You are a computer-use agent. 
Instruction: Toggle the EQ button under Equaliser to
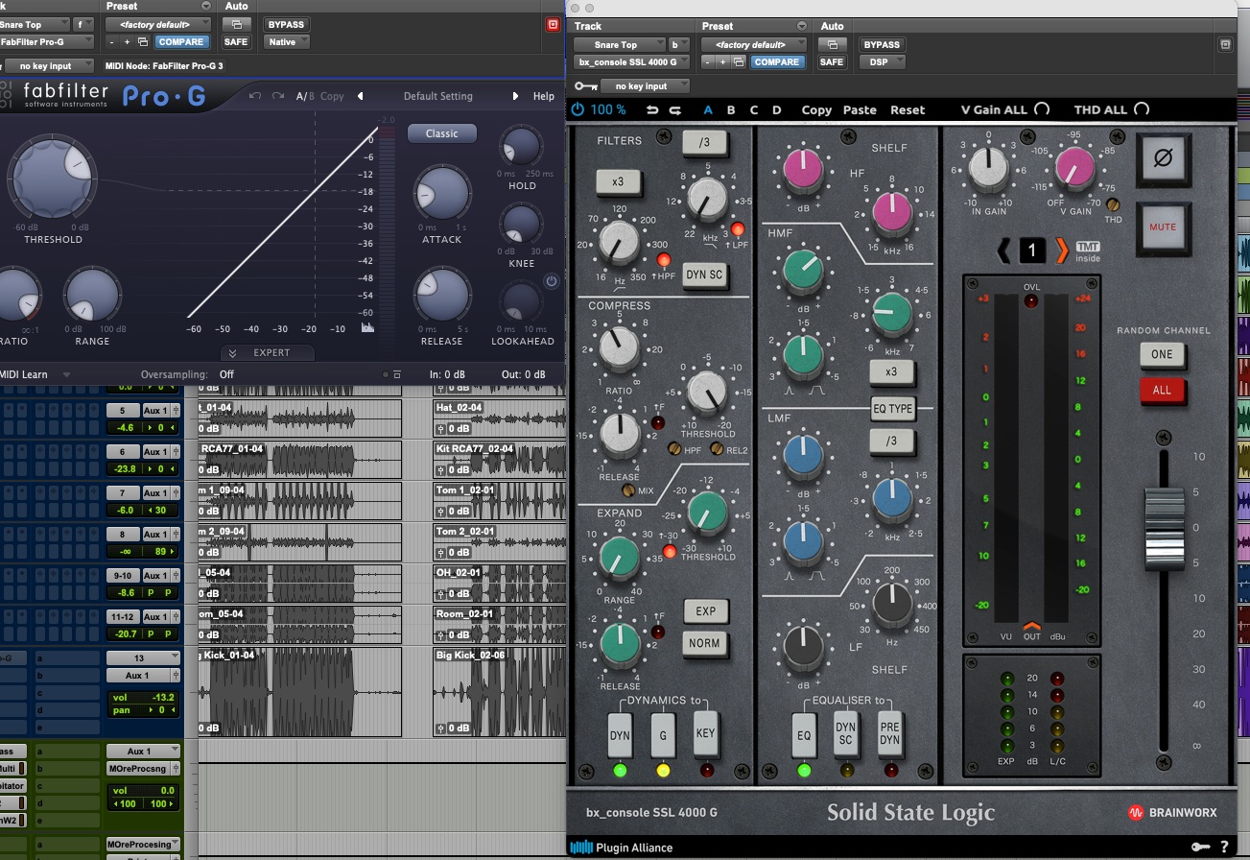pos(804,736)
